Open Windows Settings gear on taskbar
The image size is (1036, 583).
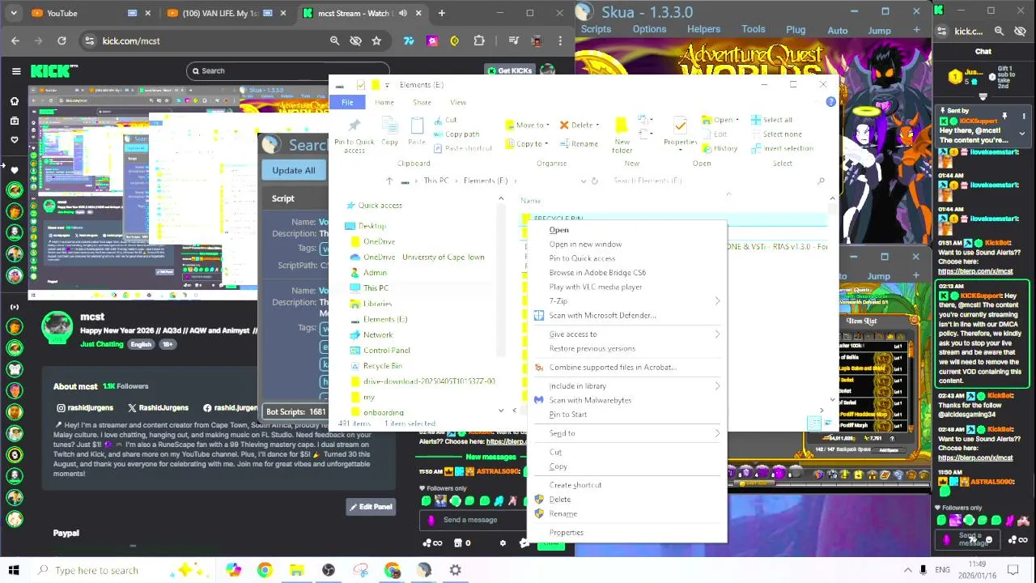pyautogui.click(x=456, y=570)
